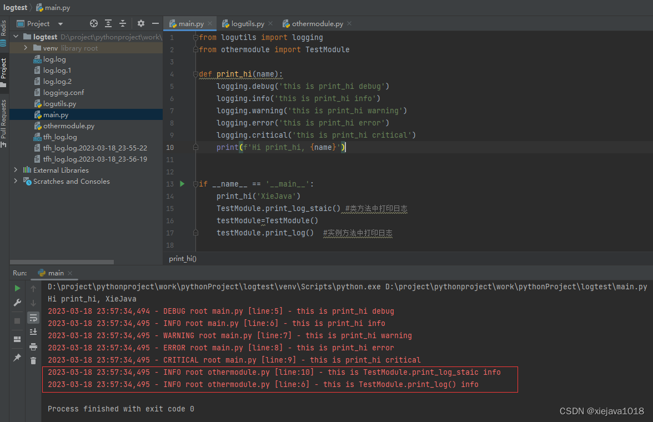The height and width of the screenshot is (422, 653).
Task: Click the Project panel title label
Action: point(38,24)
